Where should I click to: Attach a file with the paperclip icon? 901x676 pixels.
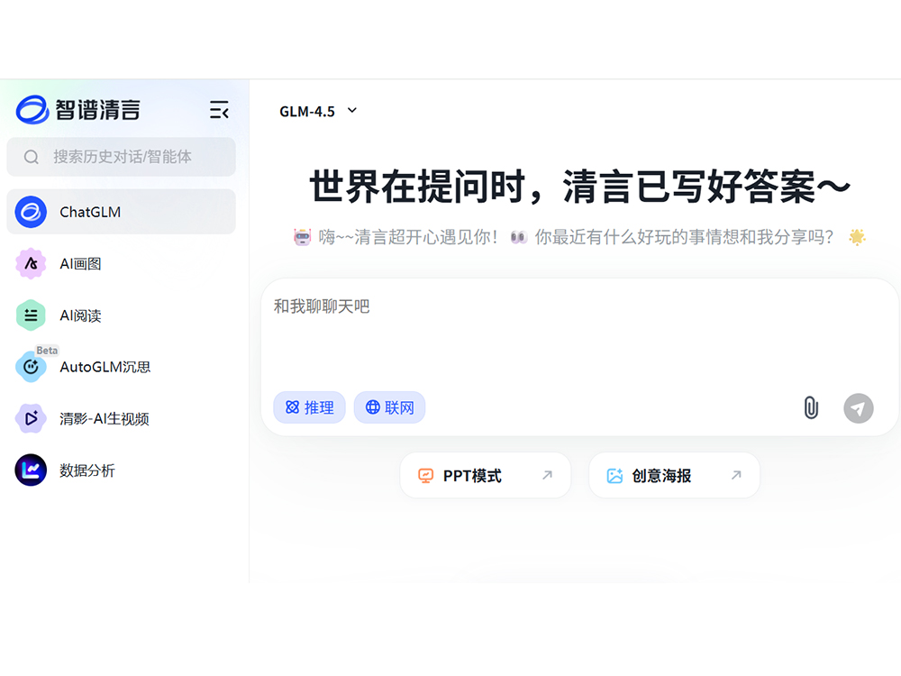point(811,407)
